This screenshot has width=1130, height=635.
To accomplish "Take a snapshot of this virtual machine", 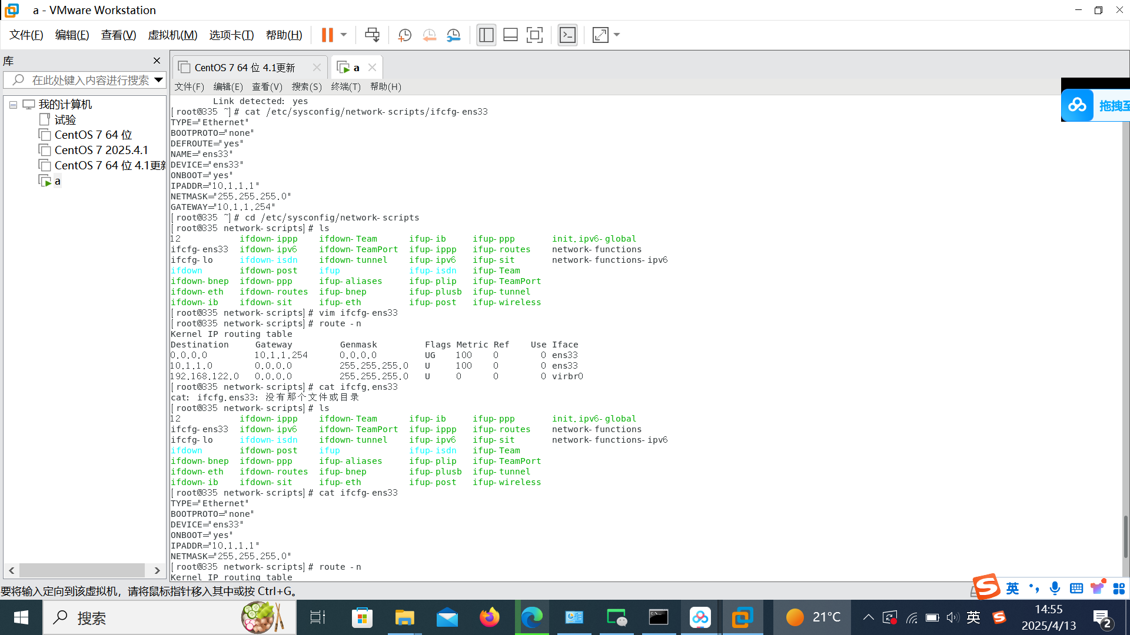I will tap(404, 35).
